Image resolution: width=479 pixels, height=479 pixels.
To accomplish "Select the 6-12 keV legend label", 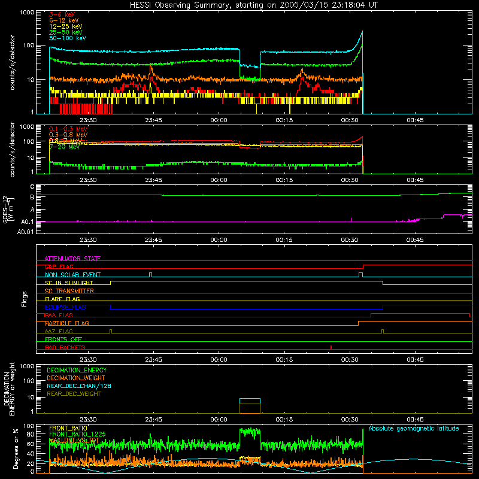I will (x=64, y=20).
